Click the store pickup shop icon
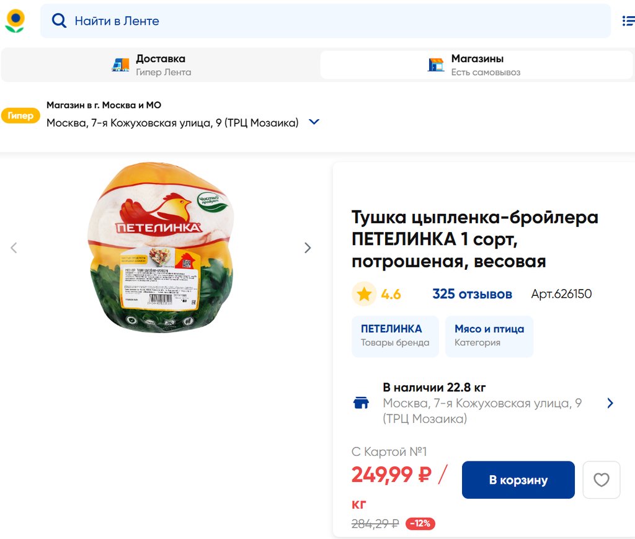Screen dimensions: 635x539 [x=436, y=65]
